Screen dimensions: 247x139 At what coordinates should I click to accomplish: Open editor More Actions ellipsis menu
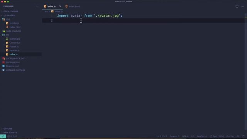pyautogui.click(x=243, y=7)
